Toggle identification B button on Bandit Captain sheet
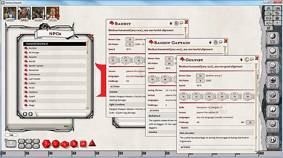 [x=215, y=42]
